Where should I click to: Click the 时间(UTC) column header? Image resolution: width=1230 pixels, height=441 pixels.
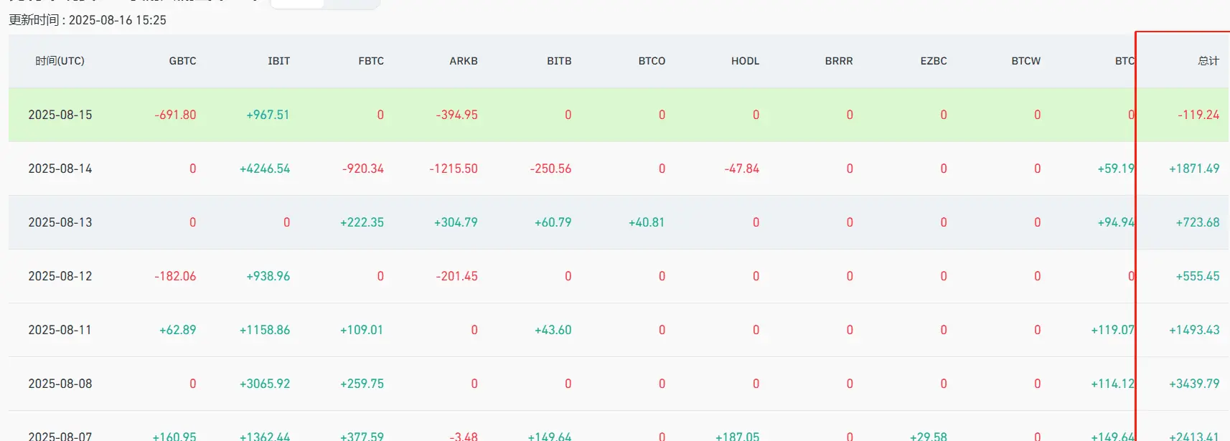click(60, 61)
